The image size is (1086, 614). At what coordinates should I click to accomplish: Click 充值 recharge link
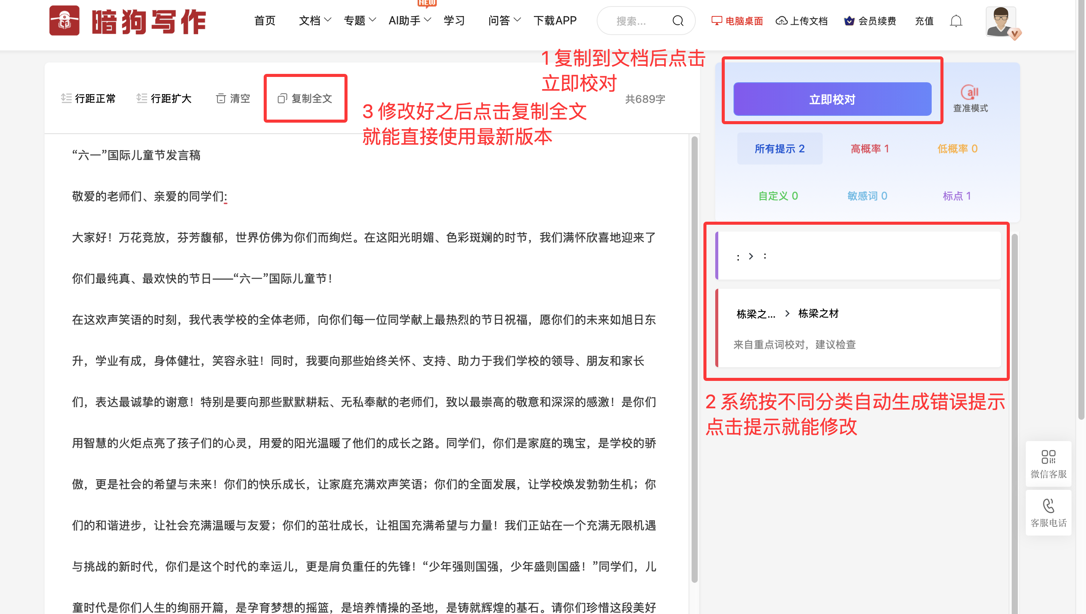coord(924,21)
